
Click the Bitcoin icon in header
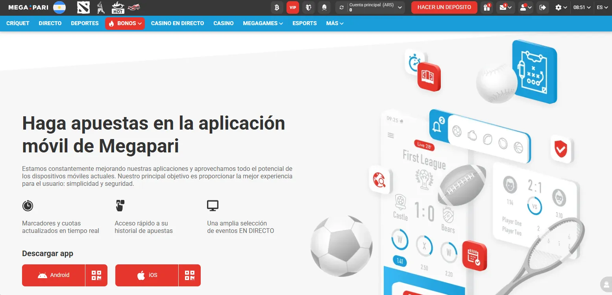pos(277,7)
